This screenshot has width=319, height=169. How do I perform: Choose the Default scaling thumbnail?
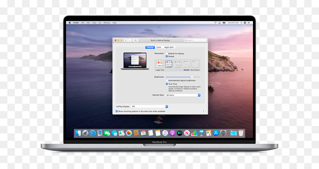click(187, 64)
